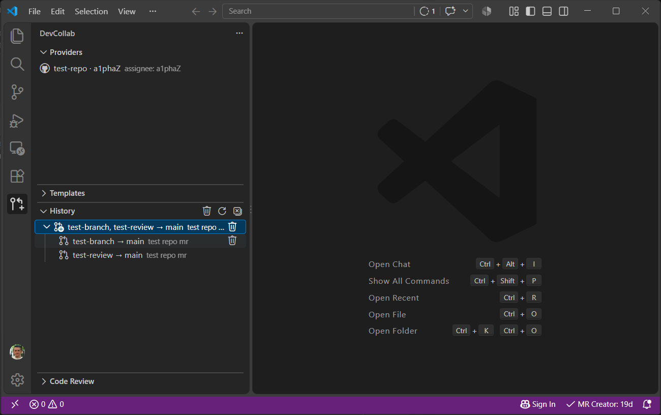
Task: Collapse the test-branch, test-review group chevron
Action: [47, 227]
